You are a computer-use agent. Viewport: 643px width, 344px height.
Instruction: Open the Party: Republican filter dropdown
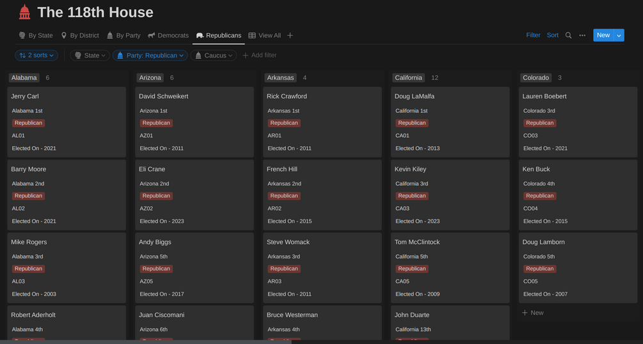(150, 56)
